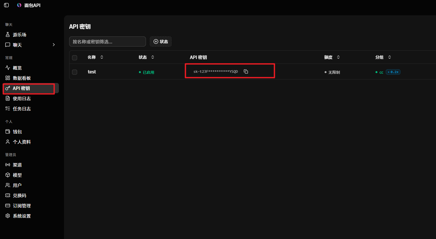Click the API 密钥 column header
The height and width of the screenshot is (239, 436).
click(x=198, y=57)
